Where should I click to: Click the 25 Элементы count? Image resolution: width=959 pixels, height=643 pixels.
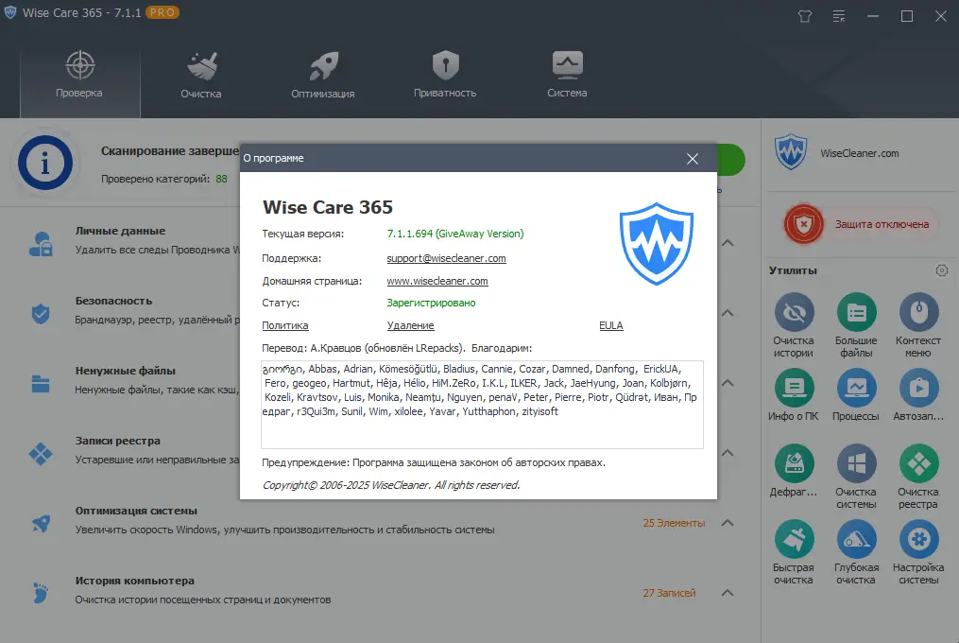tap(674, 523)
